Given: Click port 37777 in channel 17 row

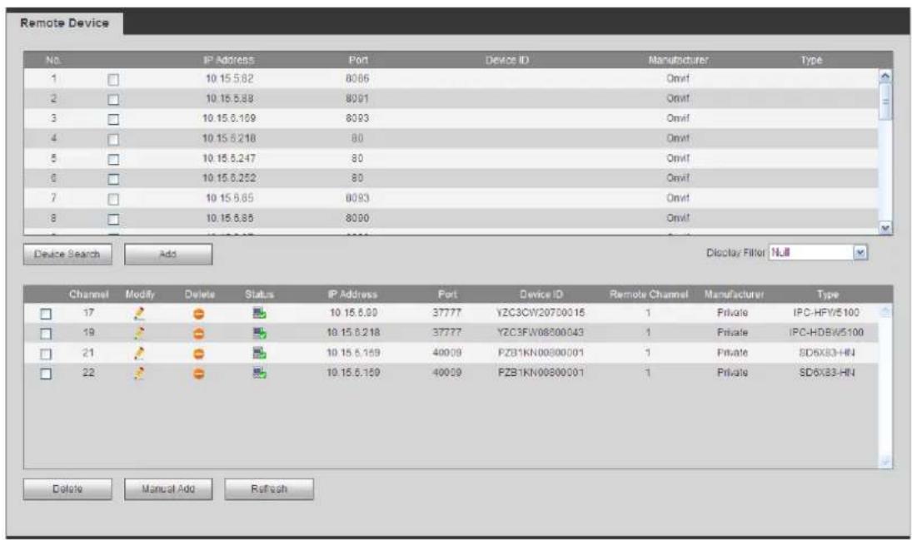Looking at the screenshot, I should [x=446, y=313].
